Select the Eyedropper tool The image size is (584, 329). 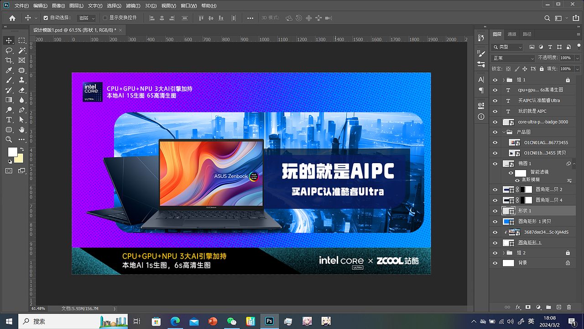[9, 70]
